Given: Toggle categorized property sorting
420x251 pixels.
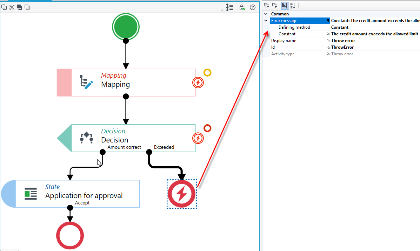Looking at the screenshot, I should [285, 5].
